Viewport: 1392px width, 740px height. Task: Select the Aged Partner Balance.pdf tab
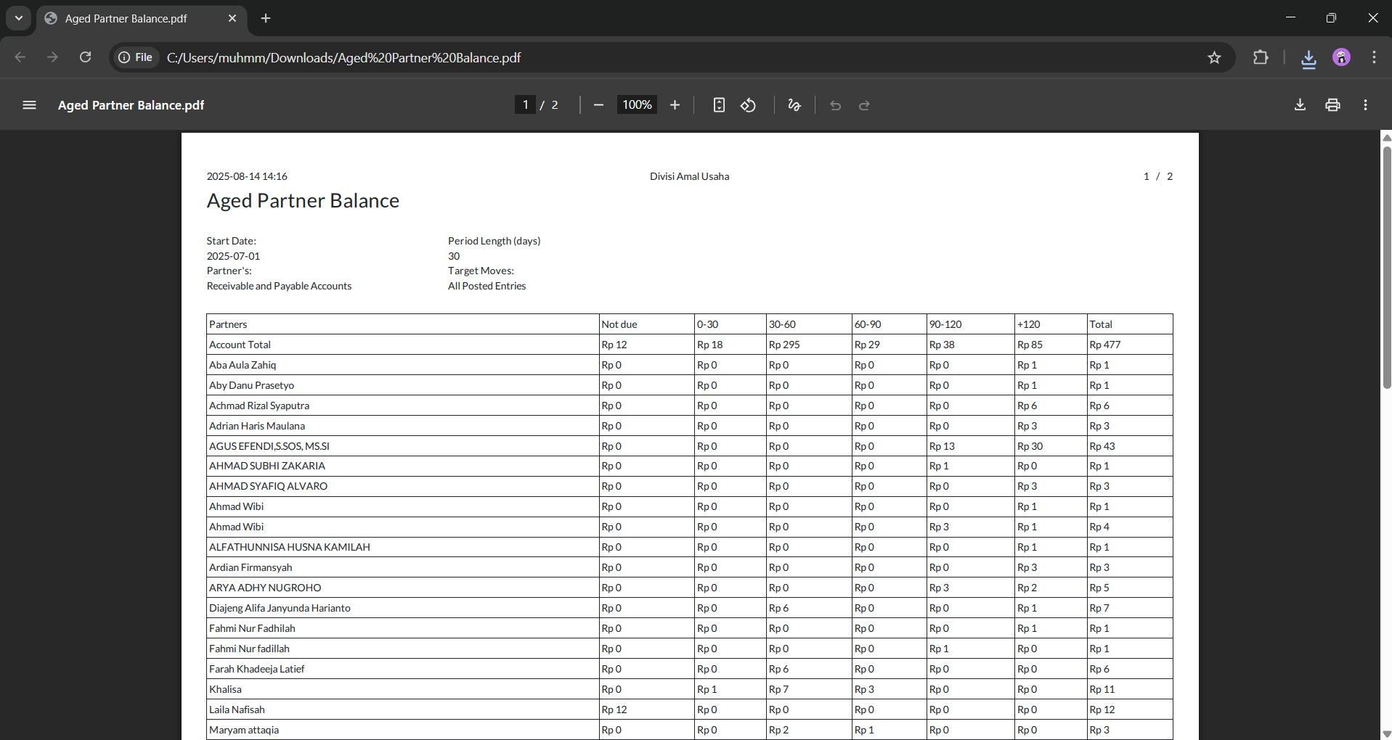tap(126, 19)
